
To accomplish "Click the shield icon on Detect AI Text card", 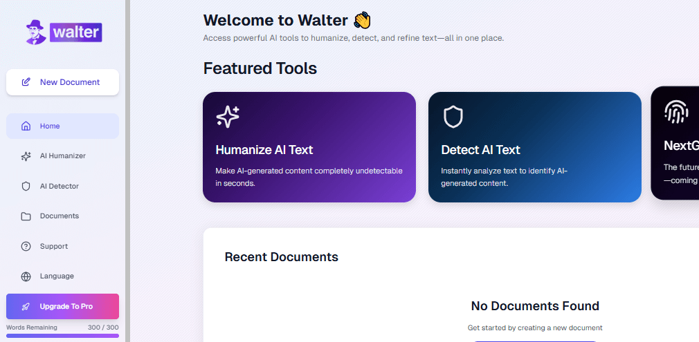I will click(x=453, y=117).
